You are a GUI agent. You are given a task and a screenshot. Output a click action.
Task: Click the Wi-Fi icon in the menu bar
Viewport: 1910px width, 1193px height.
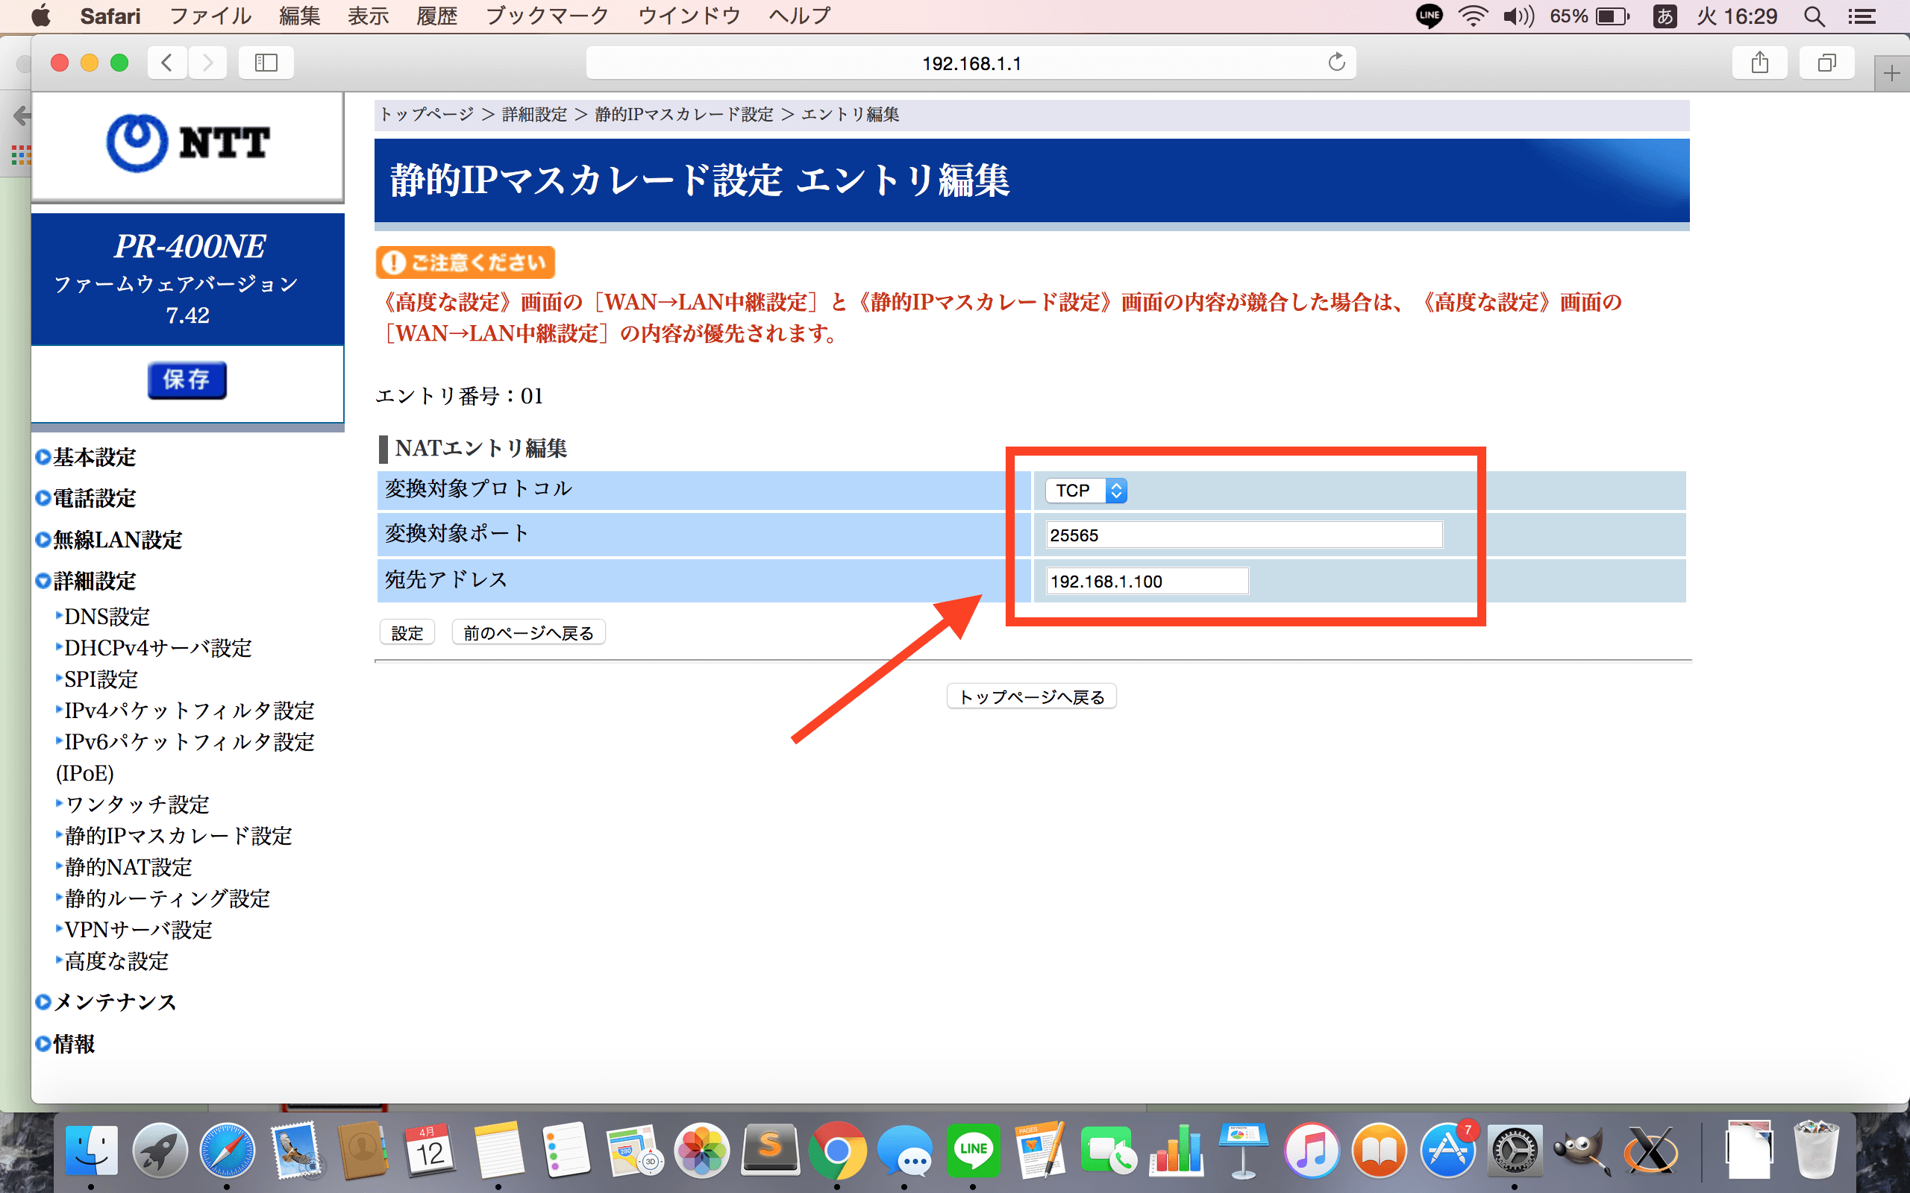point(1473,16)
